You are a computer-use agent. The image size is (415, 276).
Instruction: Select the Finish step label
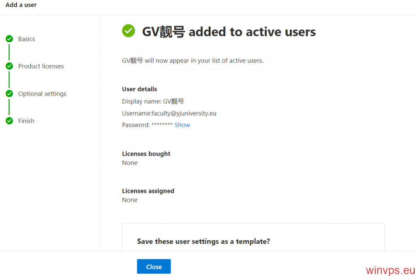coord(26,121)
